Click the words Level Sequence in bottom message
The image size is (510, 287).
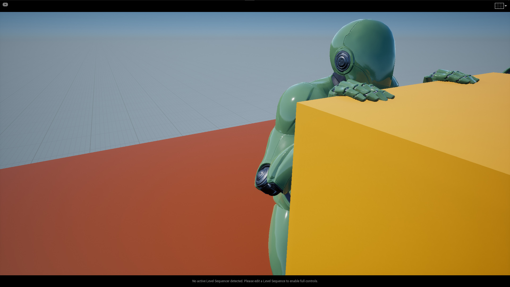[x=274, y=281]
